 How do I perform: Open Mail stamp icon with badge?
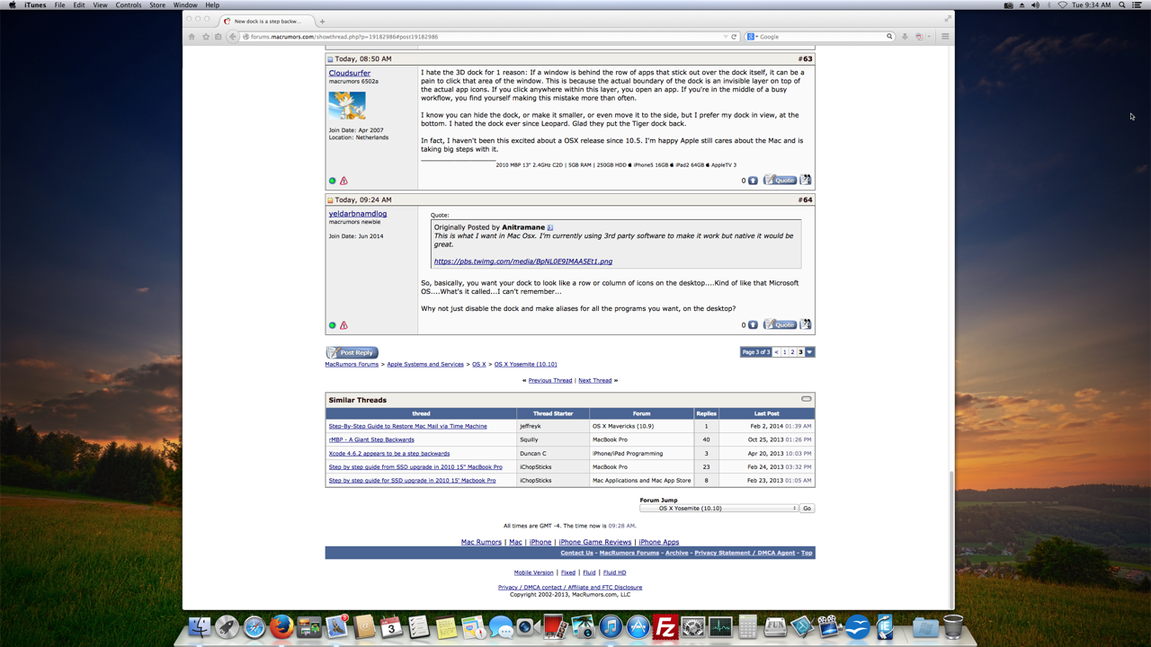336,626
